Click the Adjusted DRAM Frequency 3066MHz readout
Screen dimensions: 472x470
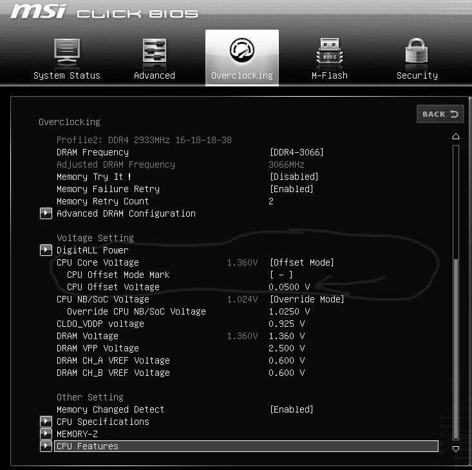287,164
